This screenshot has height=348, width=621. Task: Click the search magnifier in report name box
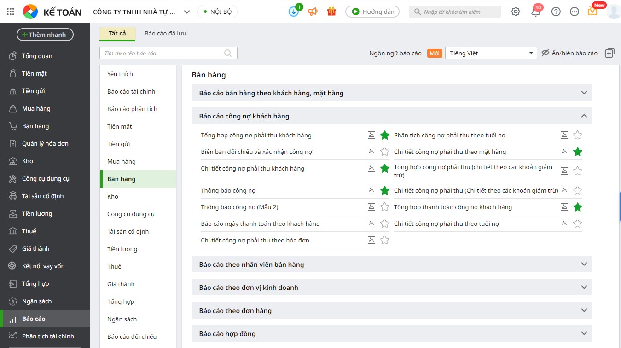(x=228, y=53)
